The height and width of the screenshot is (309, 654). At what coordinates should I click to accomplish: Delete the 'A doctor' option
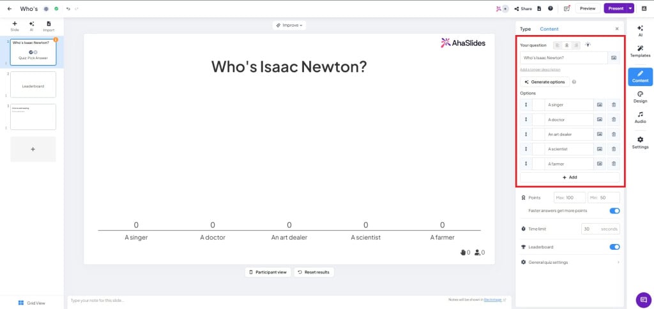[613, 119]
